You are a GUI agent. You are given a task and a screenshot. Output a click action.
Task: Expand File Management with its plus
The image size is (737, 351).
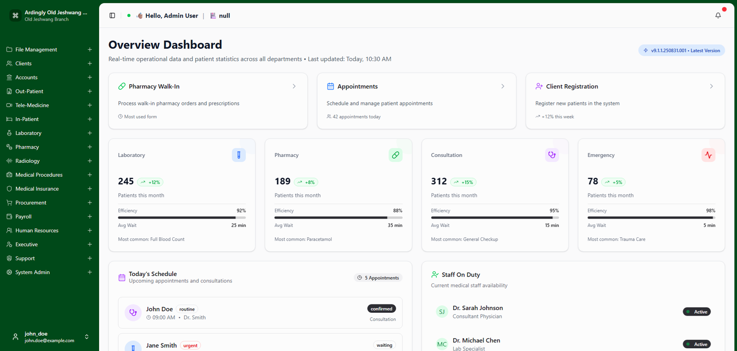90,50
